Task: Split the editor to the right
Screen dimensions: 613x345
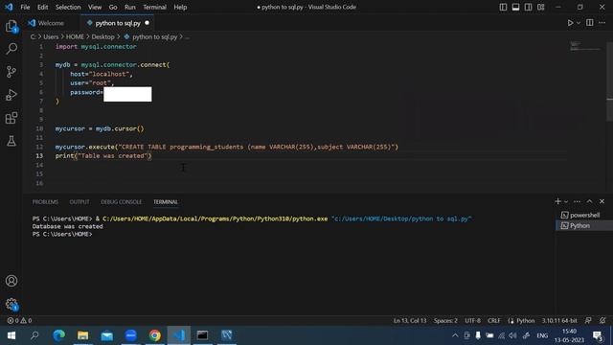Action: coord(590,23)
